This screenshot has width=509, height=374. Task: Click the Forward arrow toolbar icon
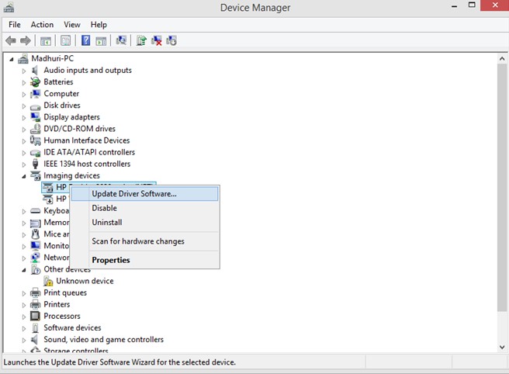coord(26,40)
